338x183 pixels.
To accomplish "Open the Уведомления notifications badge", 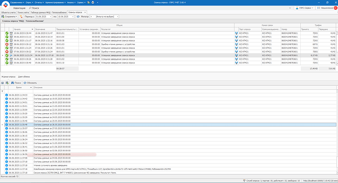I will (336, 8).
